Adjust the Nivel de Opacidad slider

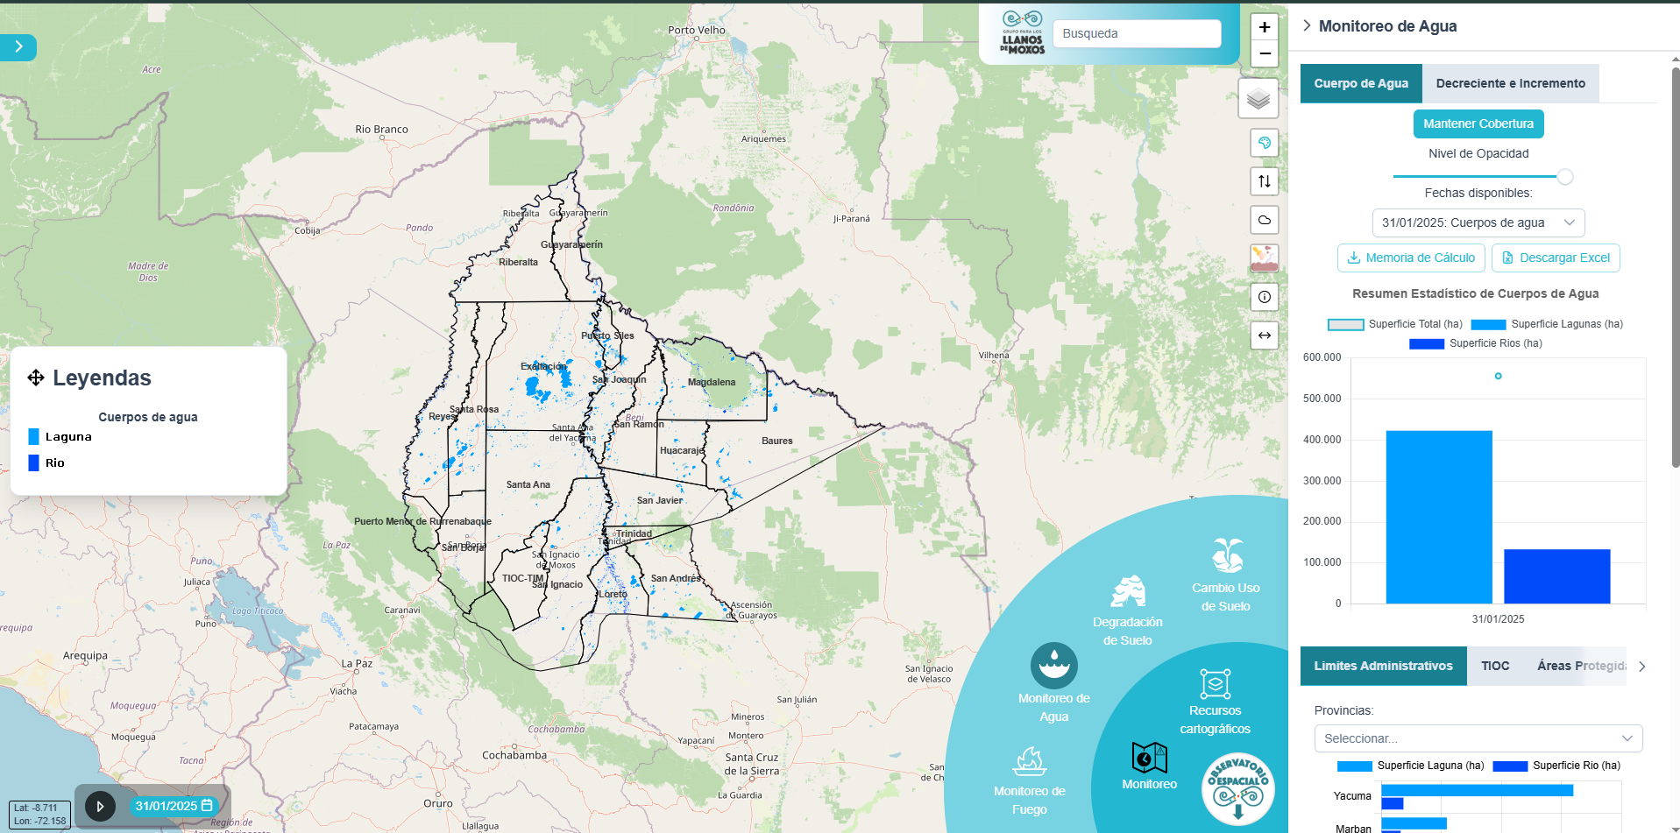(1564, 177)
